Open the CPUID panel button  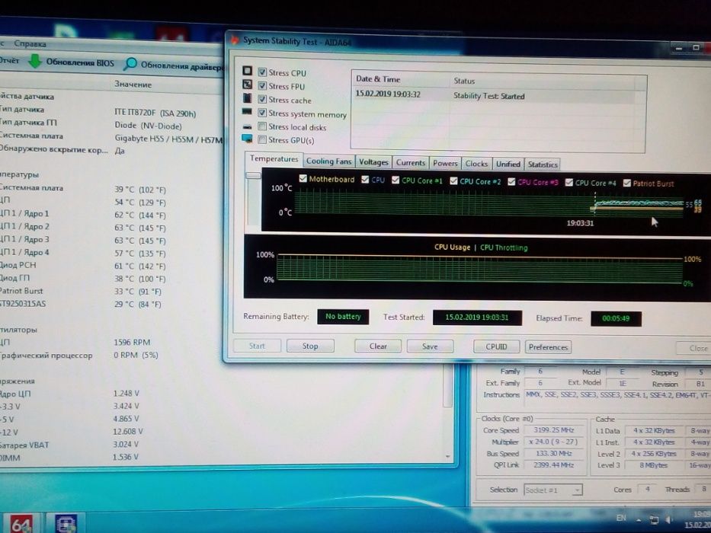click(x=497, y=346)
